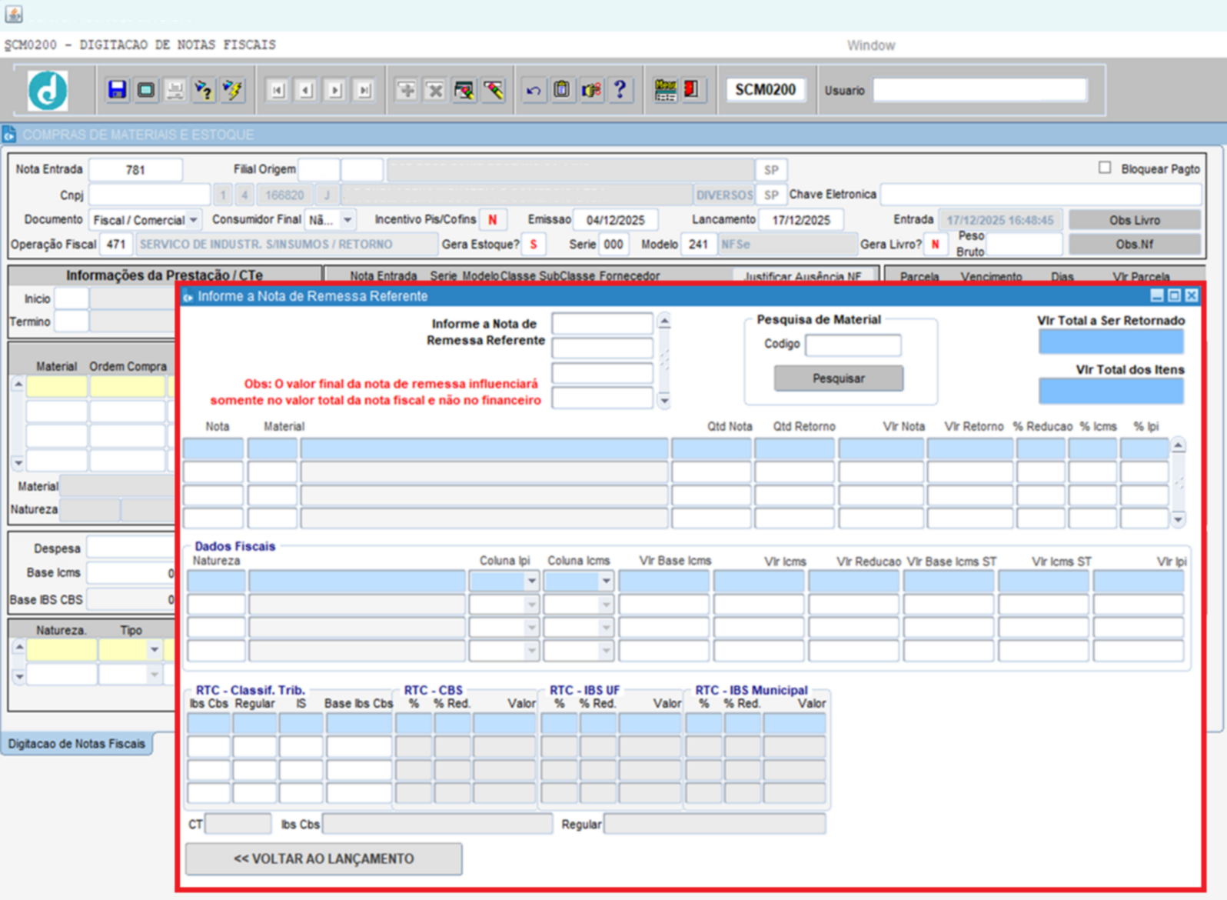Click the Save diskette icon in toolbar
This screenshot has height=900, width=1227.
117,90
